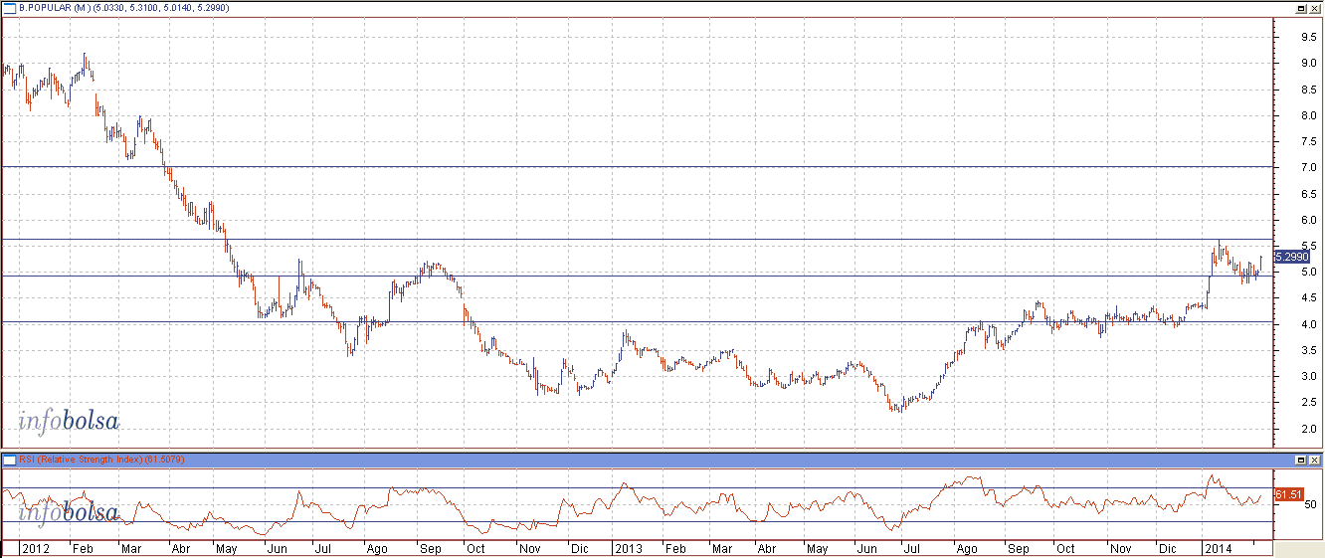The height and width of the screenshot is (558, 1325).
Task: Click the horizontal line near 5.6 level
Action: (x=637, y=239)
